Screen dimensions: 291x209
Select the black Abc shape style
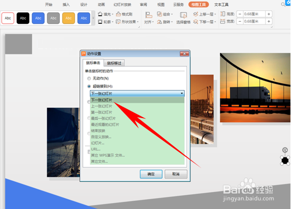23,18
